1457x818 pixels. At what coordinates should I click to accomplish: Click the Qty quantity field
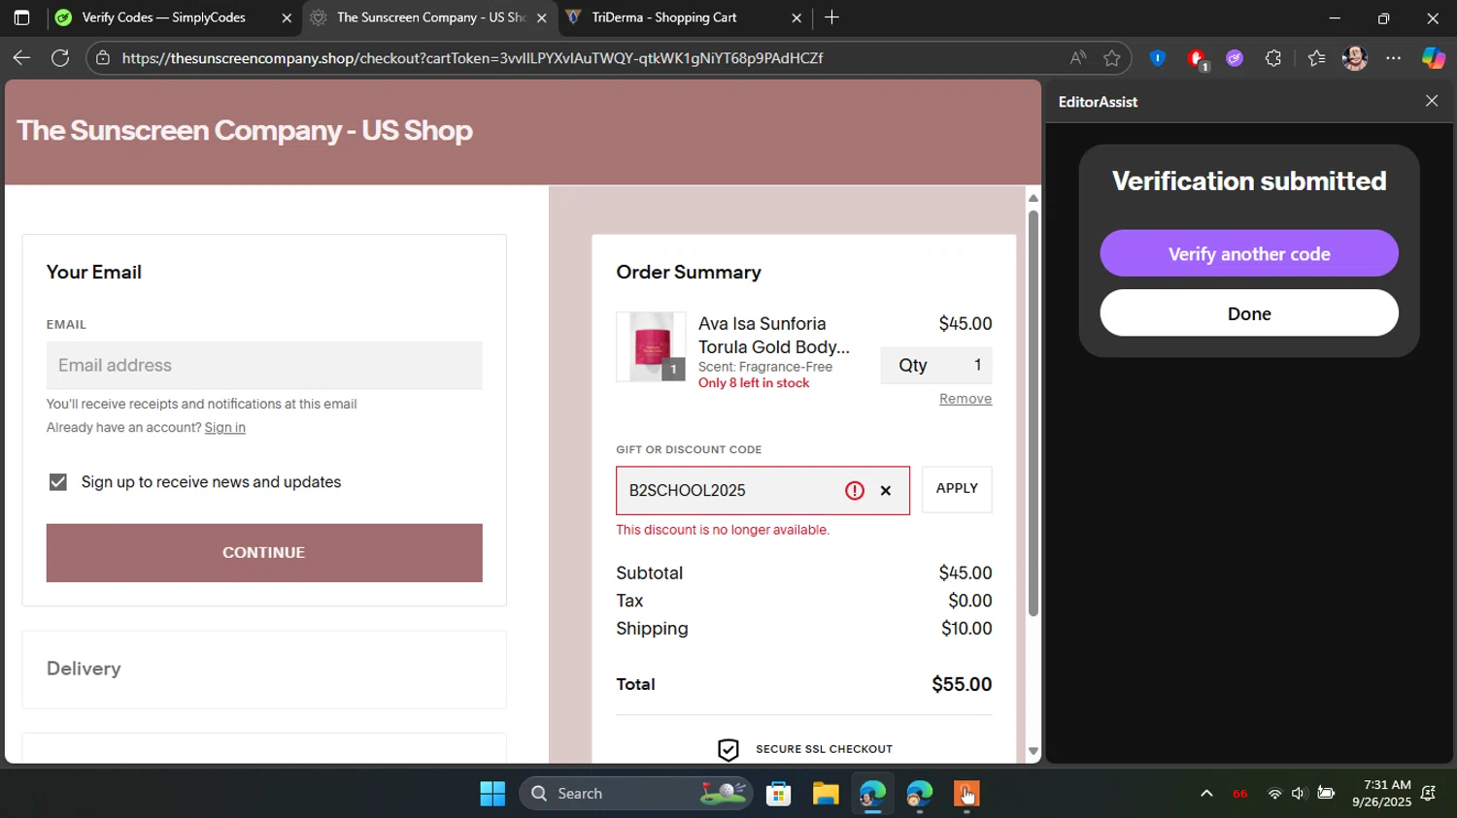[x=936, y=366]
